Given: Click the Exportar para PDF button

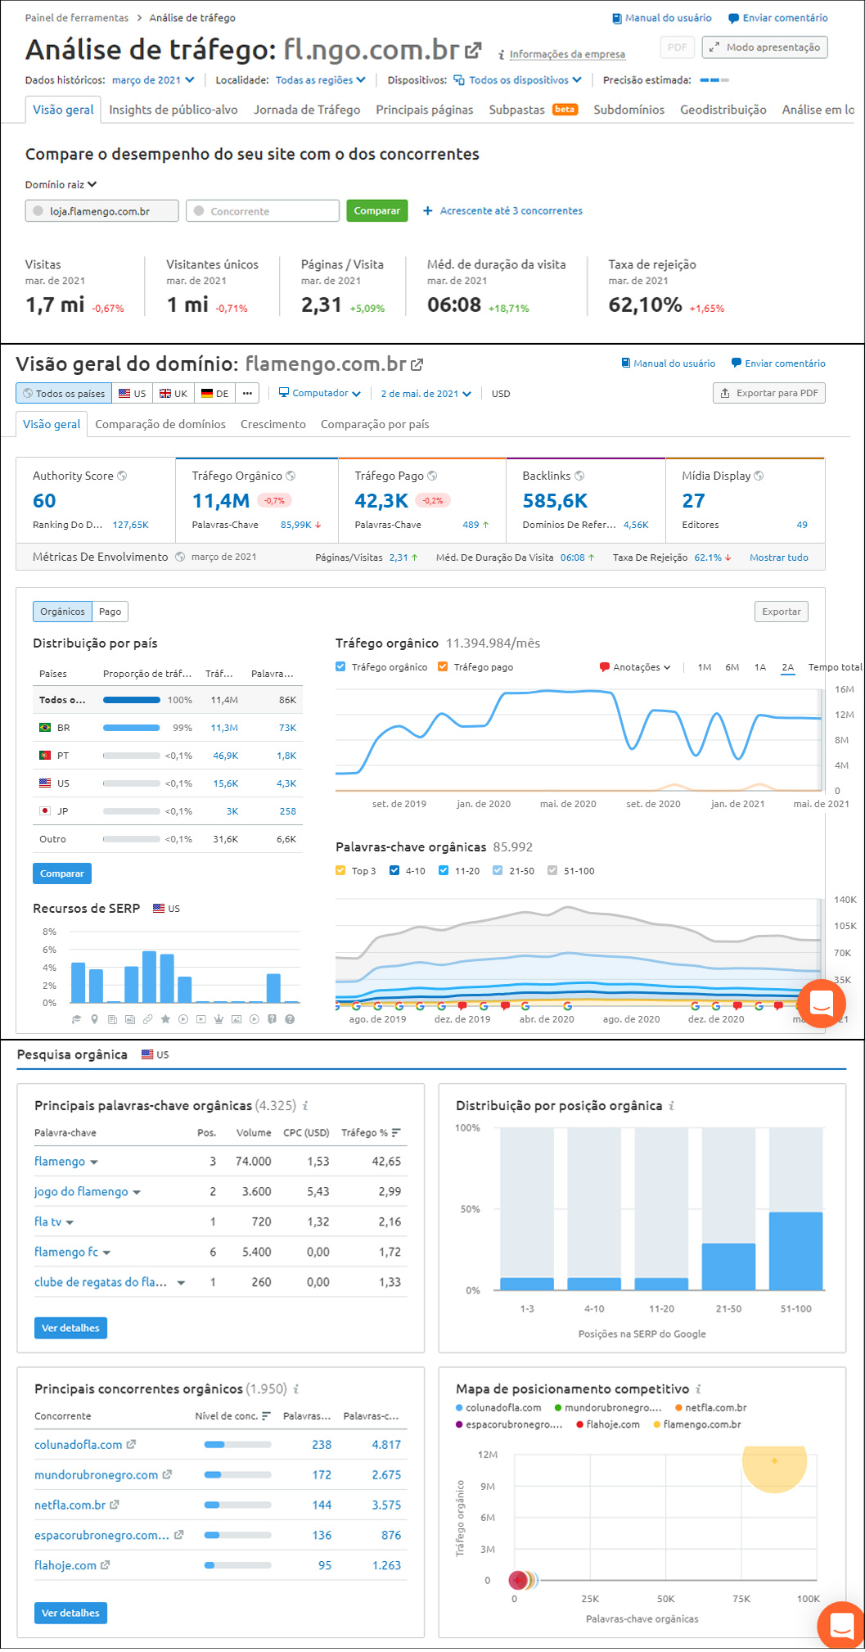Looking at the screenshot, I should click(769, 393).
